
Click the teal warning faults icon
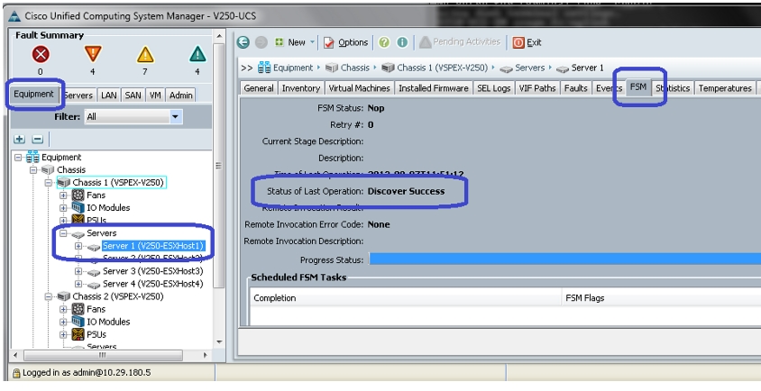pos(197,54)
